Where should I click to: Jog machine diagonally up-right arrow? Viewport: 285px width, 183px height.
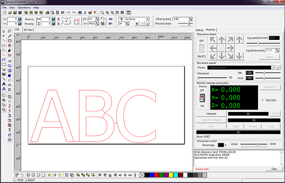point(230,40)
